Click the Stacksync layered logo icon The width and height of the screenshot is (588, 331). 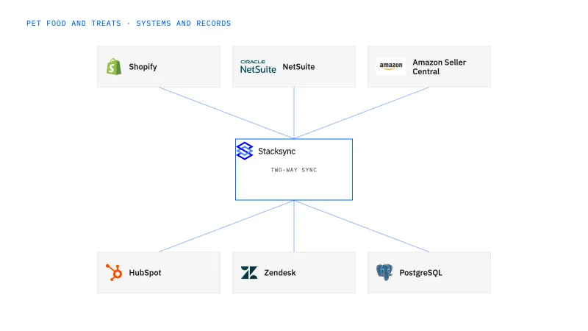coord(245,151)
